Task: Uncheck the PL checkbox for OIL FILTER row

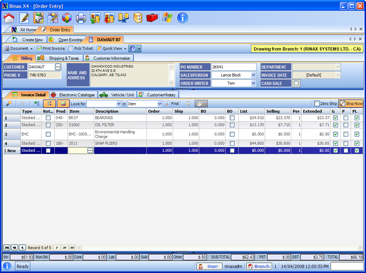Action: (357, 125)
